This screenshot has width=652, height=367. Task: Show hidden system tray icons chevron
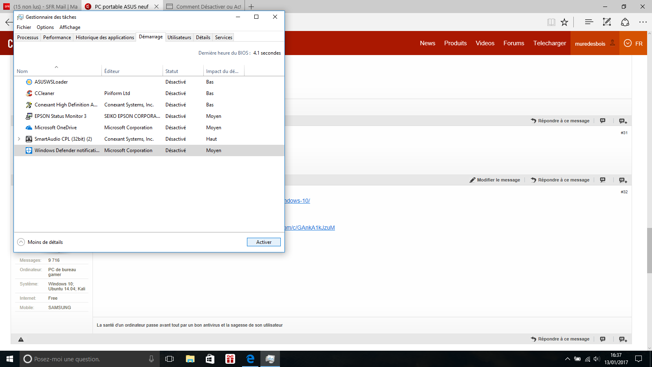pos(567,359)
